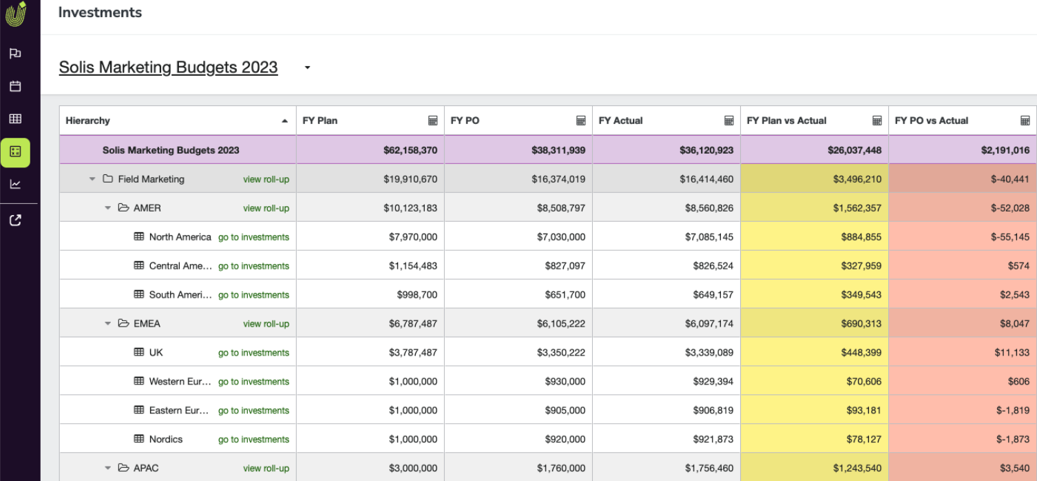This screenshot has height=481, width=1037.
Task: Click the Eastern Europe table icon
Action: coord(139,410)
